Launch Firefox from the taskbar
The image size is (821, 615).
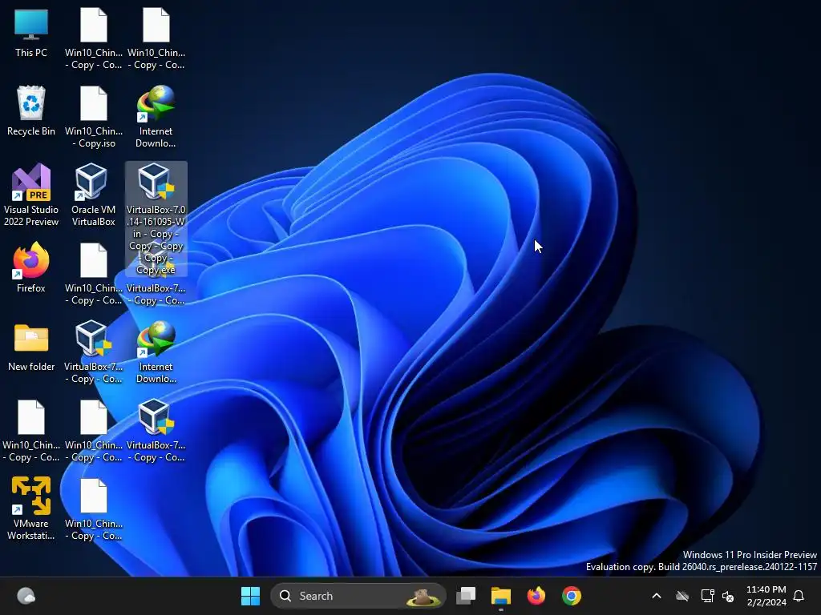[x=536, y=596]
